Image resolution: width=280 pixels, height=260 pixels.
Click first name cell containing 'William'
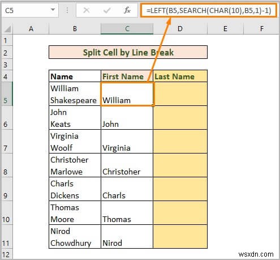(127, 94)
